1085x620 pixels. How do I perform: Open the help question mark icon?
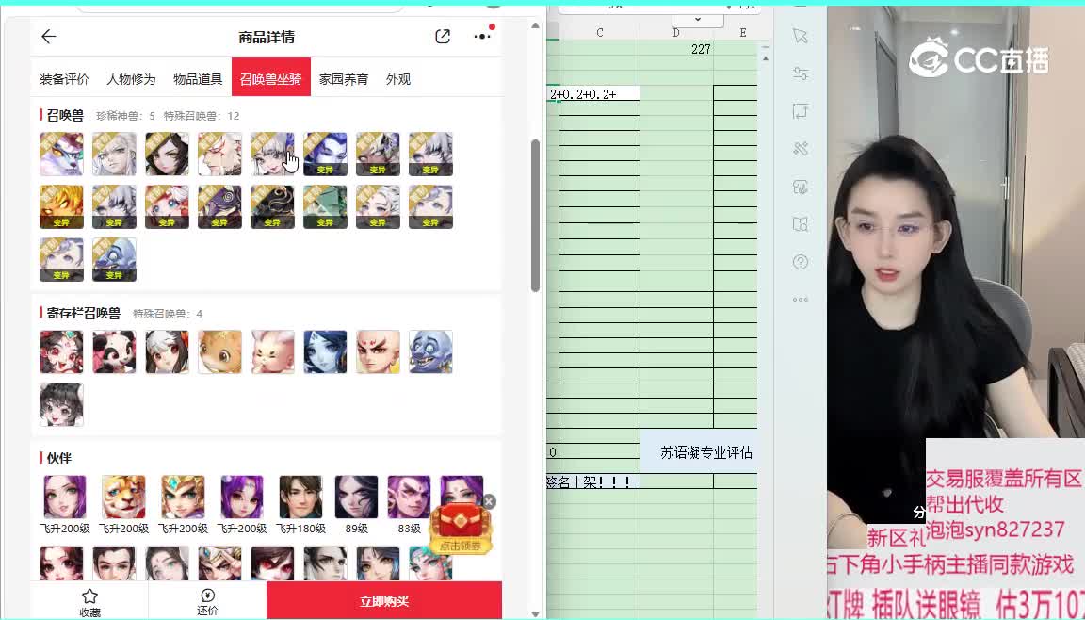[x=801, y=262]
